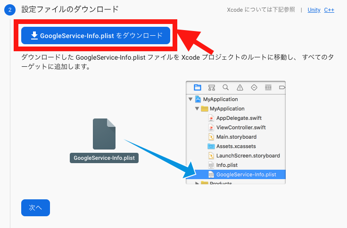Click the yellow MyApplication folder icon
The image size is (347, 228).
205,109
